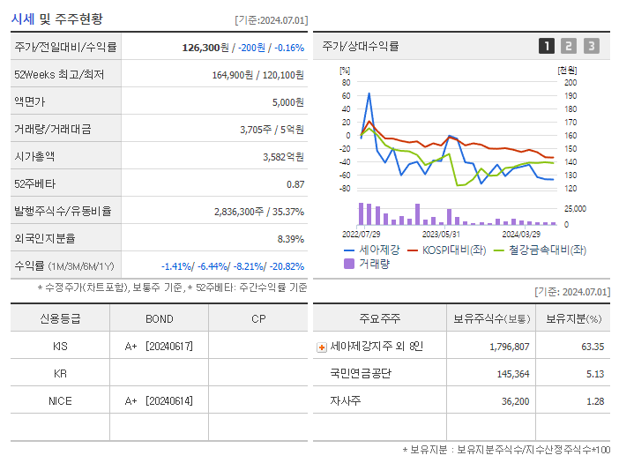Switch to chart view 3
619x463 pixels.
(x=592, y=46)
